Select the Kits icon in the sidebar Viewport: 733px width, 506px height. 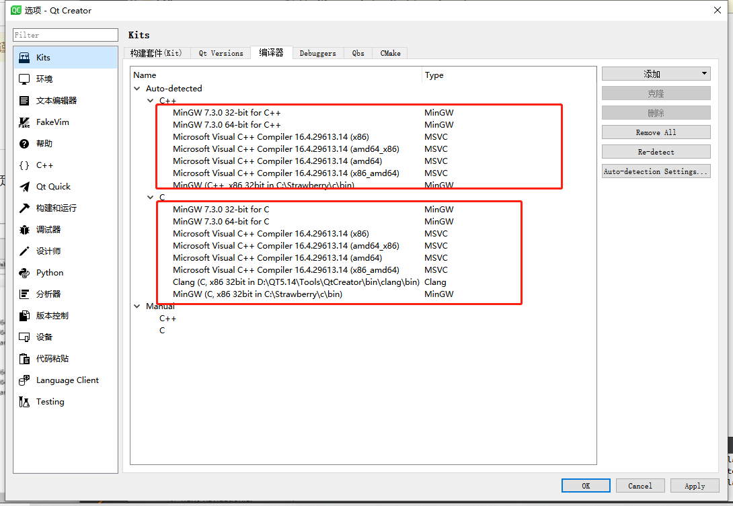click(24, 58)
